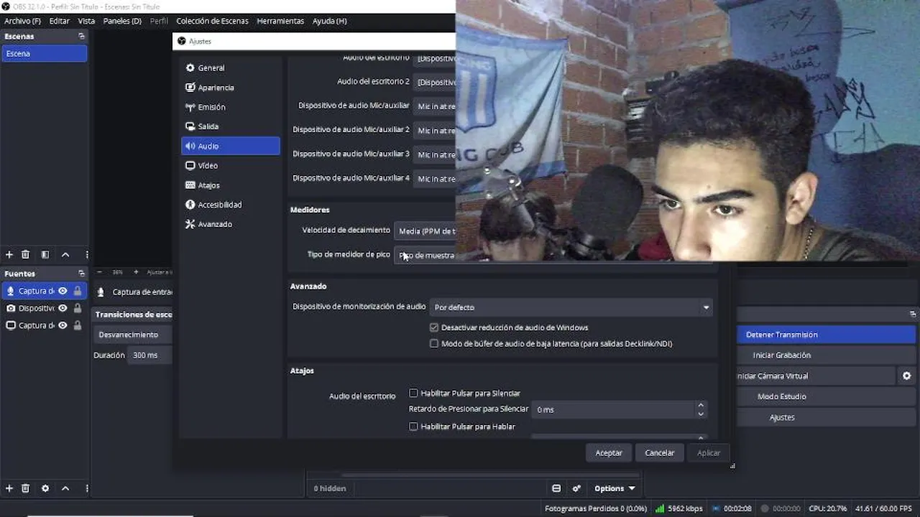Click the gray recording indicator dot in the status bar
The image size is (920, 517).
pos(766,508)
